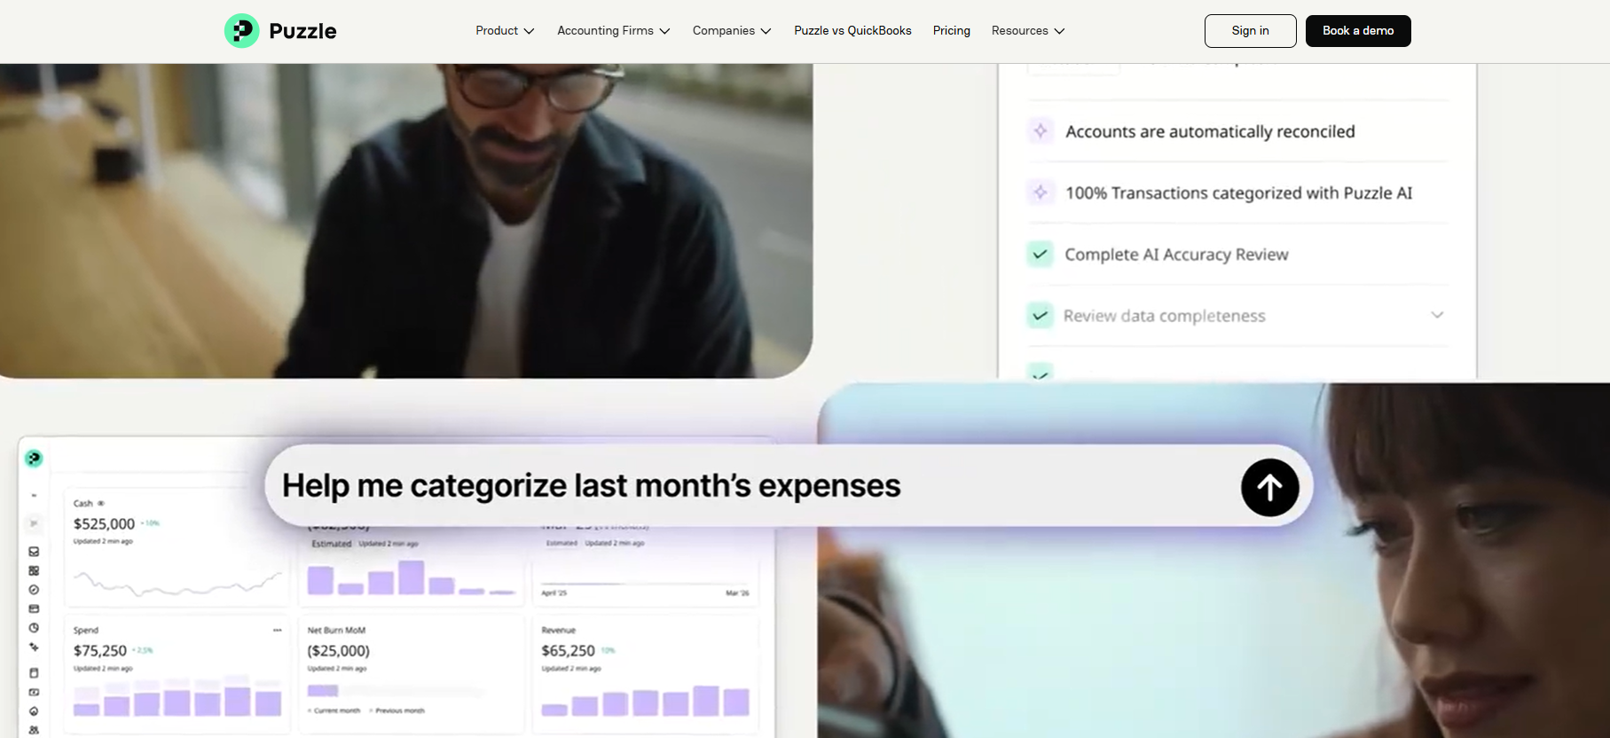Open the Companies dropdown
This screenshot has width=1610, height=738.
click(732, 31)
